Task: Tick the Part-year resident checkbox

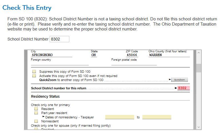Action: pyautogui.click(x=36, y=113)
